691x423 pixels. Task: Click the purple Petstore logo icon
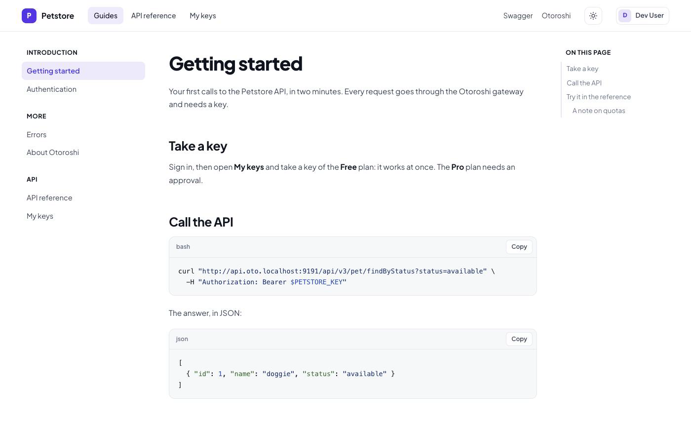tap(29, 16)
